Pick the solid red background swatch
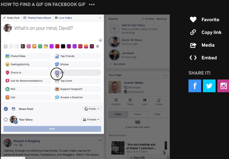229x159 pixels. [x=57, y=46]
